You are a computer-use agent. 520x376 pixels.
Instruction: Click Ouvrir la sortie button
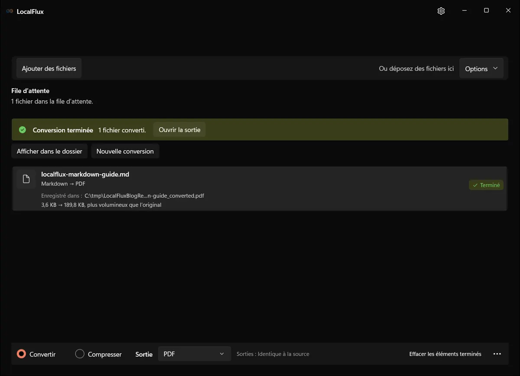pos(179,130)
